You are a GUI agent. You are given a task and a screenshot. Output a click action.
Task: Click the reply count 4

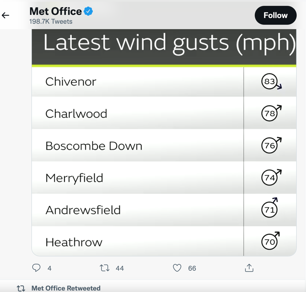pos(49,268)
